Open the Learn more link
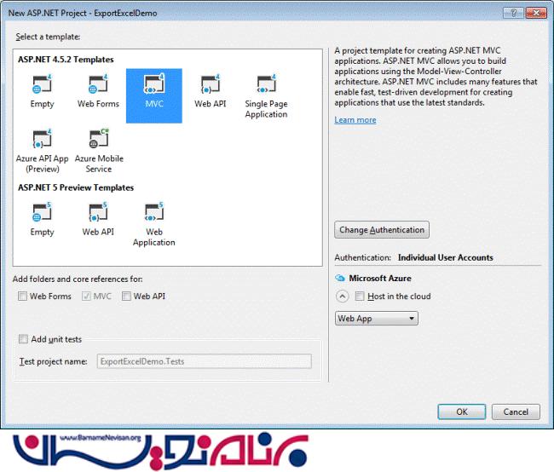This screenshot has width=554, height=472. [x=355, y=120]
